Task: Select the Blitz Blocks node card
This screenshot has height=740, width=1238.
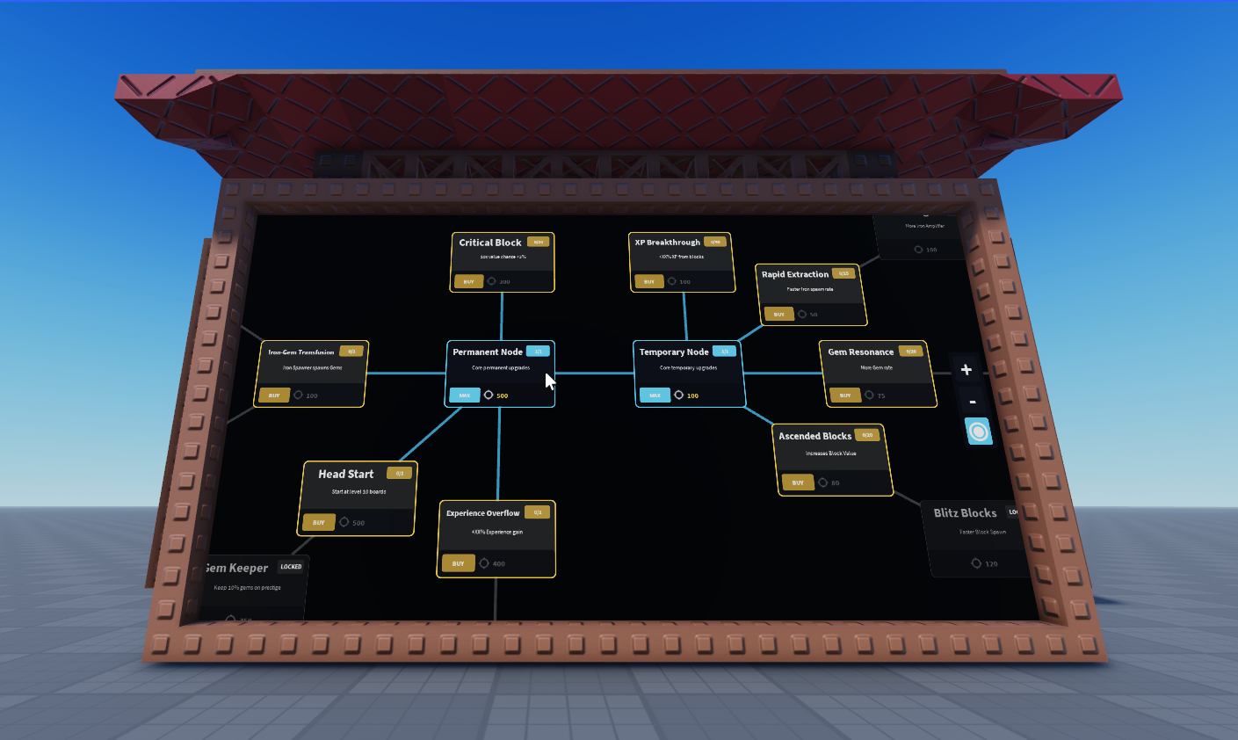Action: [x=974, y=539]
